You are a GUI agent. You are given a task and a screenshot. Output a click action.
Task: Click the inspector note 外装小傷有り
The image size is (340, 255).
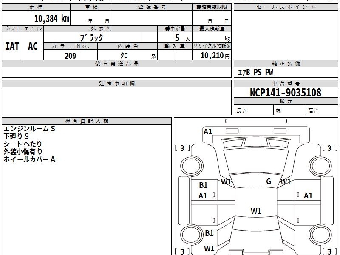point(23,152)
